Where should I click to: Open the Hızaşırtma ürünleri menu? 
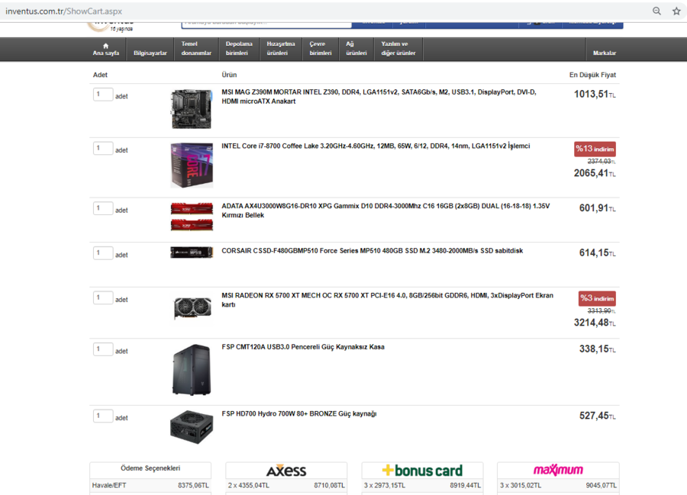pyautogui.click(x=281, y=49)
